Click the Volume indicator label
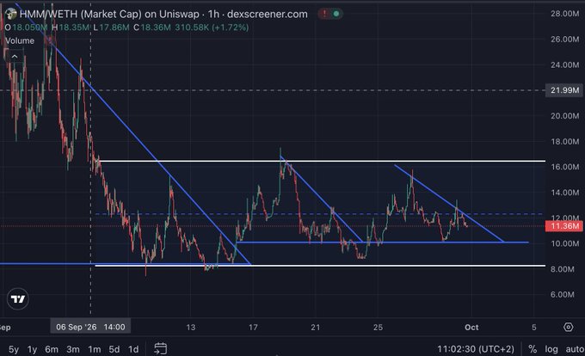 (20, 40)
